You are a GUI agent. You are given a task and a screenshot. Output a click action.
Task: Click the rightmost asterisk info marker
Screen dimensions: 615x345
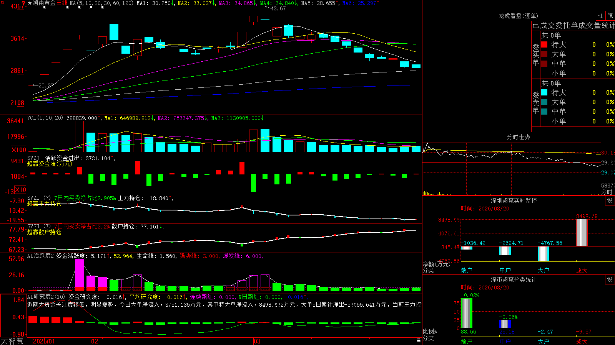pyautogui.click(x=102, y=7)
